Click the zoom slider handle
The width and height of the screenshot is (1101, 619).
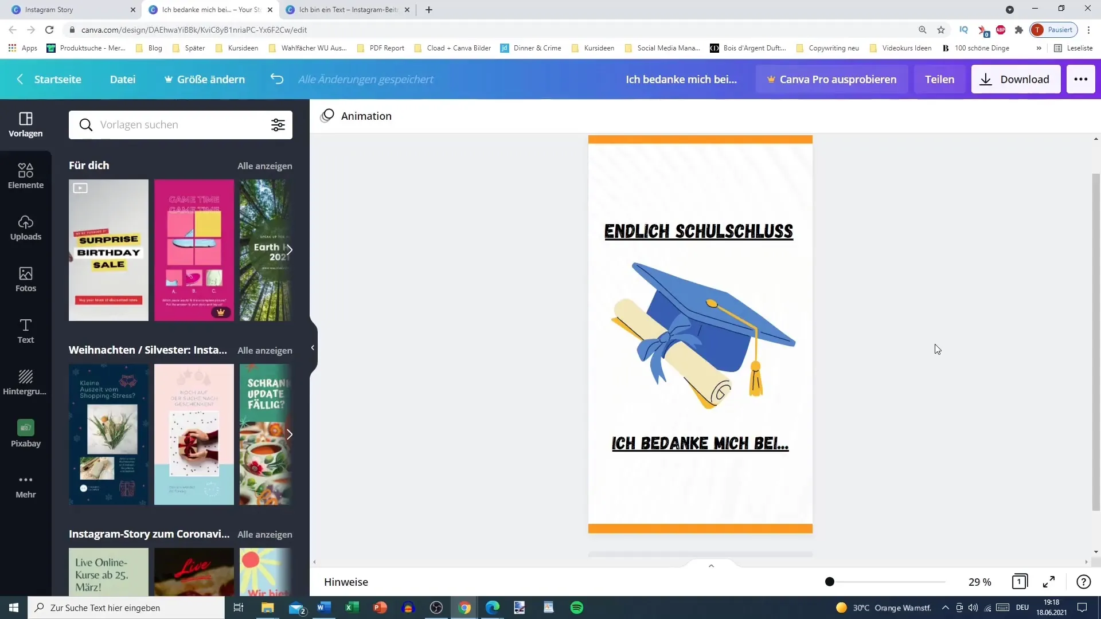tap(829, 582)
